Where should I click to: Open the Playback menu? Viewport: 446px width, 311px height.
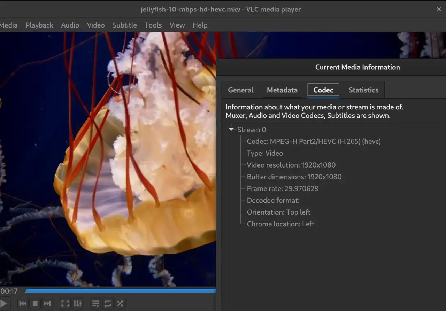(x=39, y=25)
